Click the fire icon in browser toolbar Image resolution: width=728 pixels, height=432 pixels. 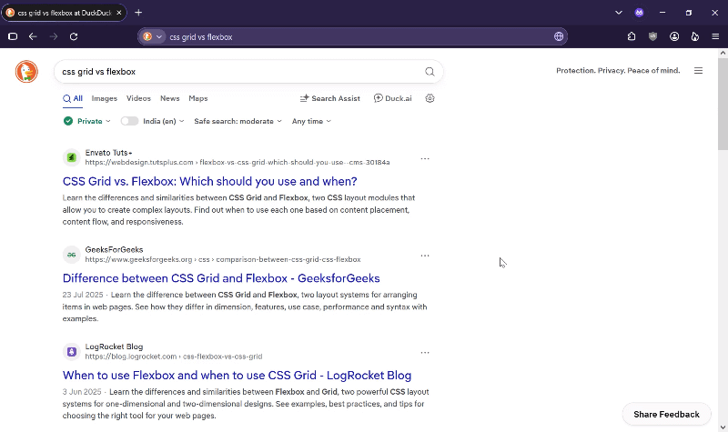[695, 36]
